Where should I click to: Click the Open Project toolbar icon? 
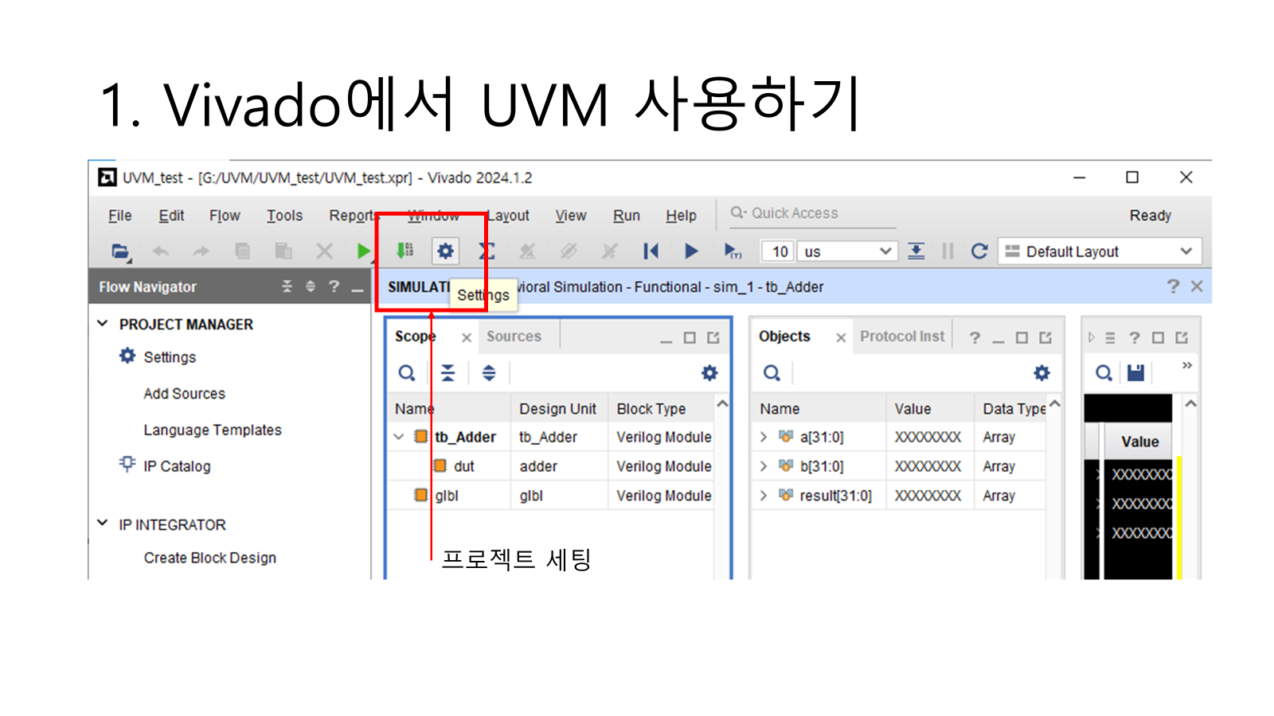coord(120,251)
